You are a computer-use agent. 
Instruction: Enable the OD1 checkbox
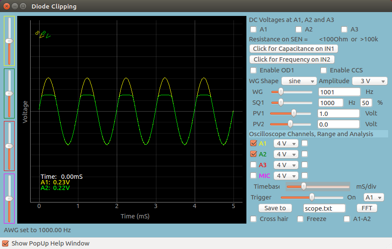pos(253,70)
